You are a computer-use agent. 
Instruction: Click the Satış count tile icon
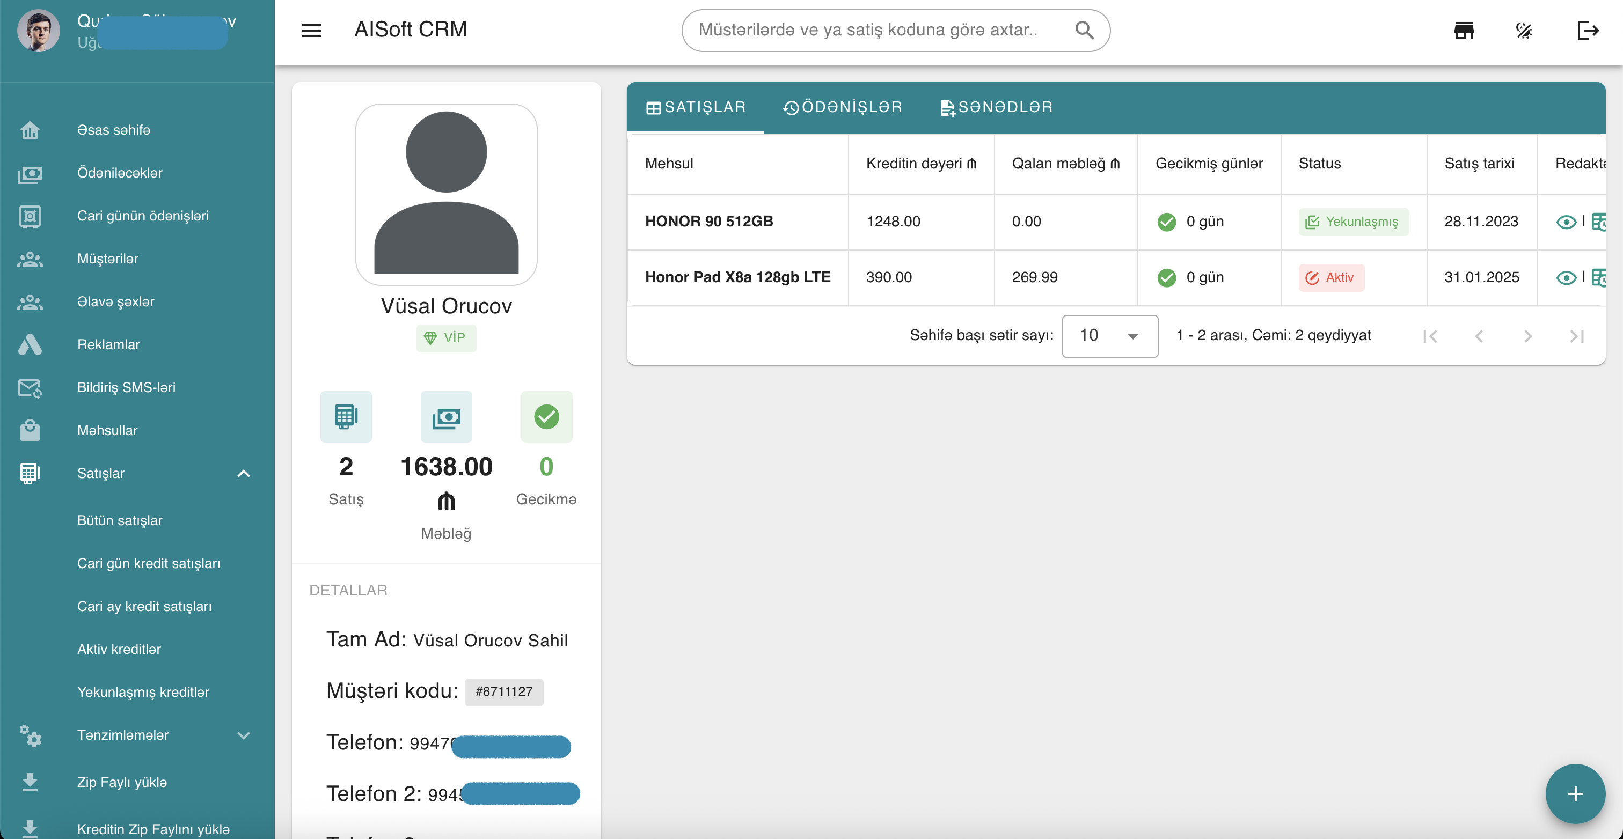click(346, 416)
